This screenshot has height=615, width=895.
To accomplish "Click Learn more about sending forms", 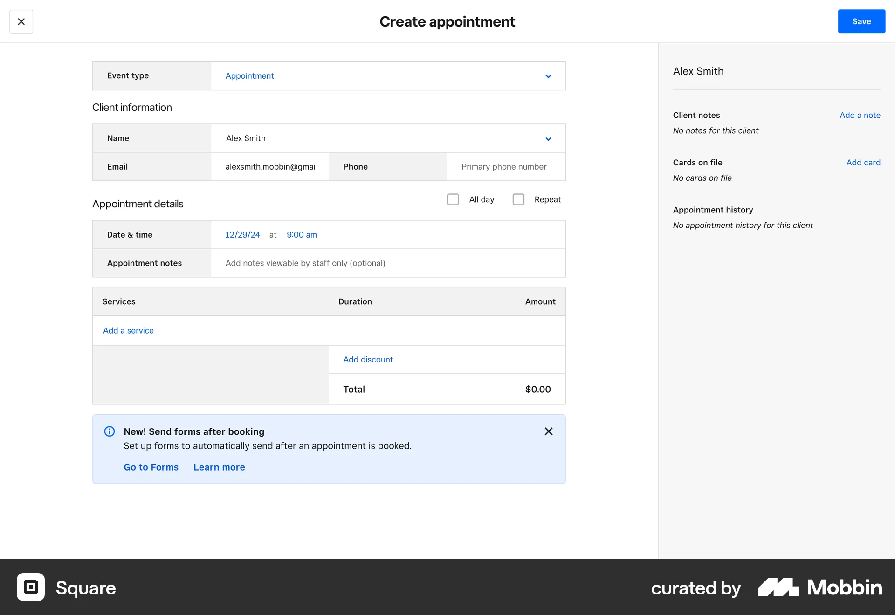I will click(x=219, y=467).
